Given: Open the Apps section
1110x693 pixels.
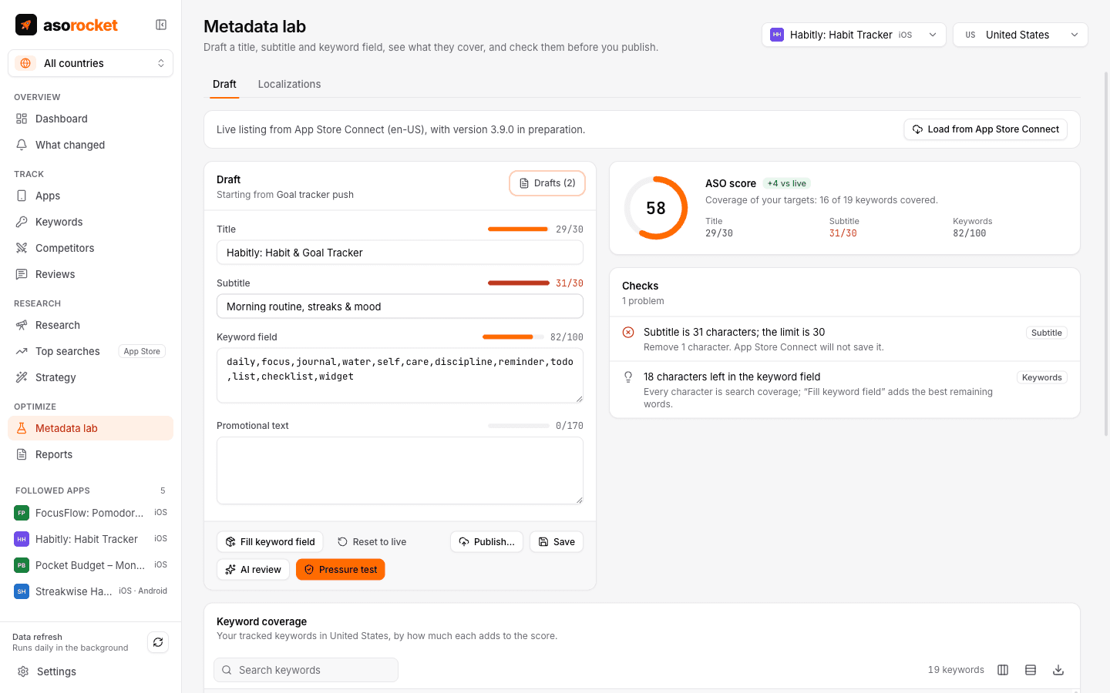Looking at the screenshot, I should (90, 196).
